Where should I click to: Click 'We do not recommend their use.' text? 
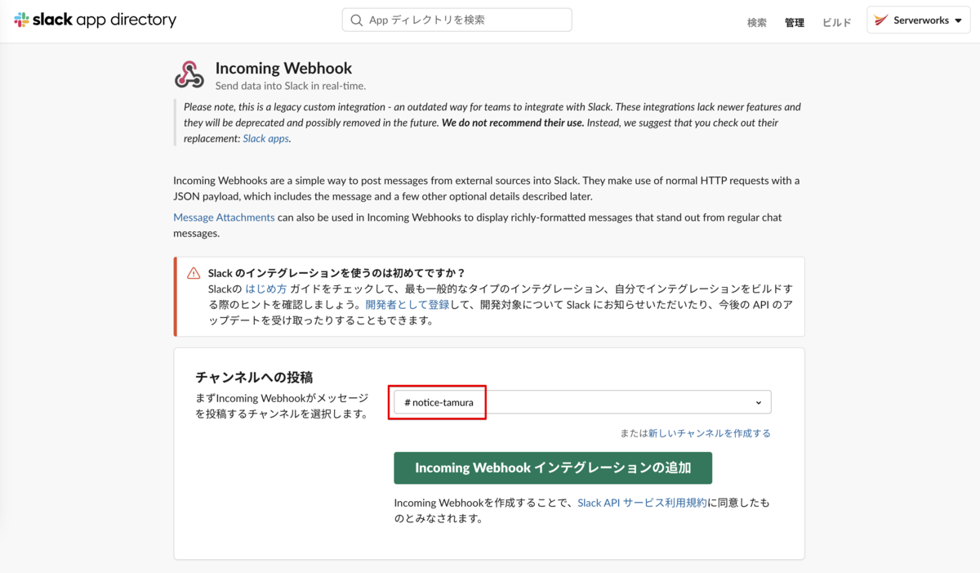(x=513, y=123)
